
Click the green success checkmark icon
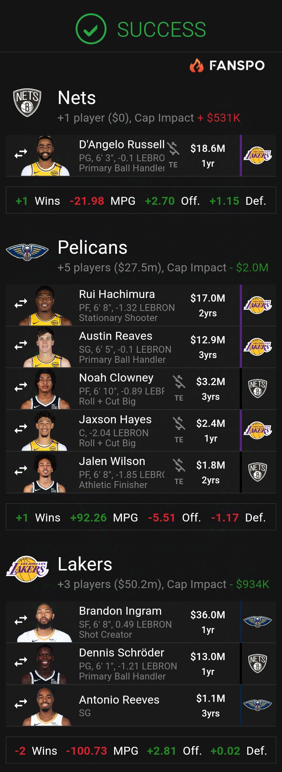(91, 29)
